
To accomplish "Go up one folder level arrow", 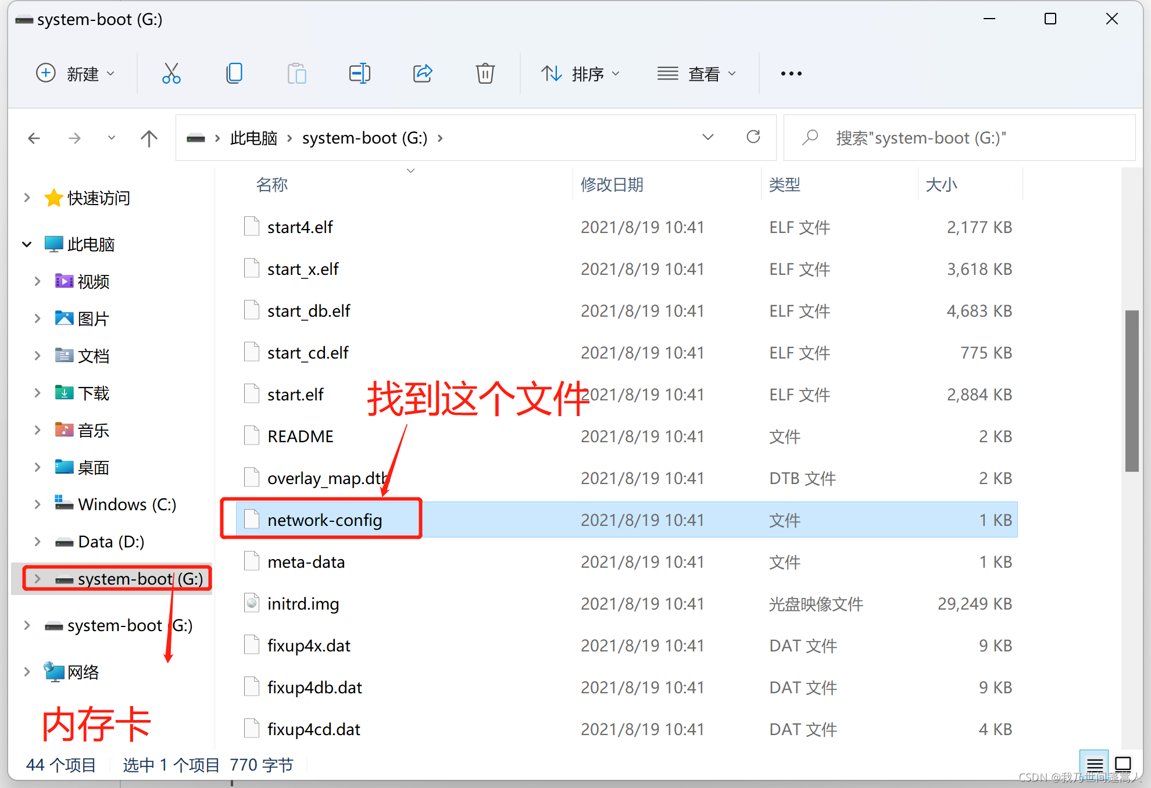I will (x=149, y=138).
